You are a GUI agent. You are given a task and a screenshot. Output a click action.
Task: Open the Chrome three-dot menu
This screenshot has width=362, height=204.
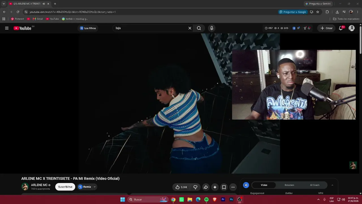click(x=358, y=12)
